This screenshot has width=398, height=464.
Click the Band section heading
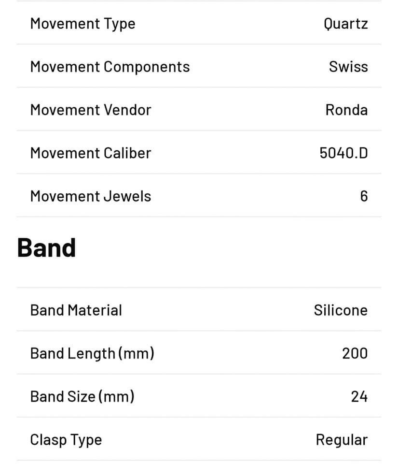(x=46, y=247)
